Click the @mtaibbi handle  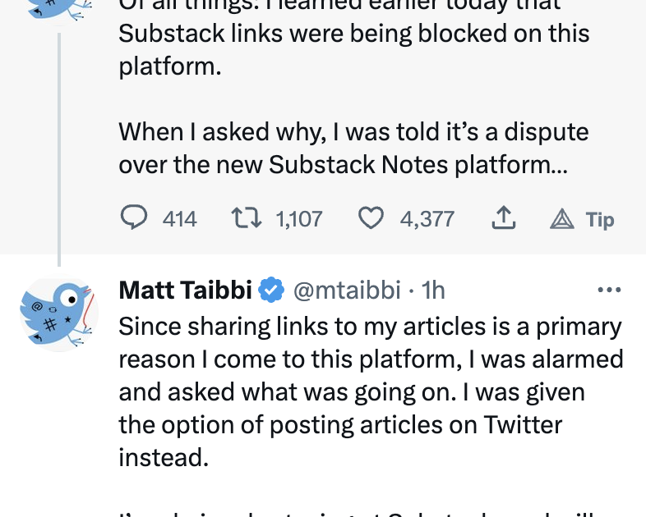[347, 290]
